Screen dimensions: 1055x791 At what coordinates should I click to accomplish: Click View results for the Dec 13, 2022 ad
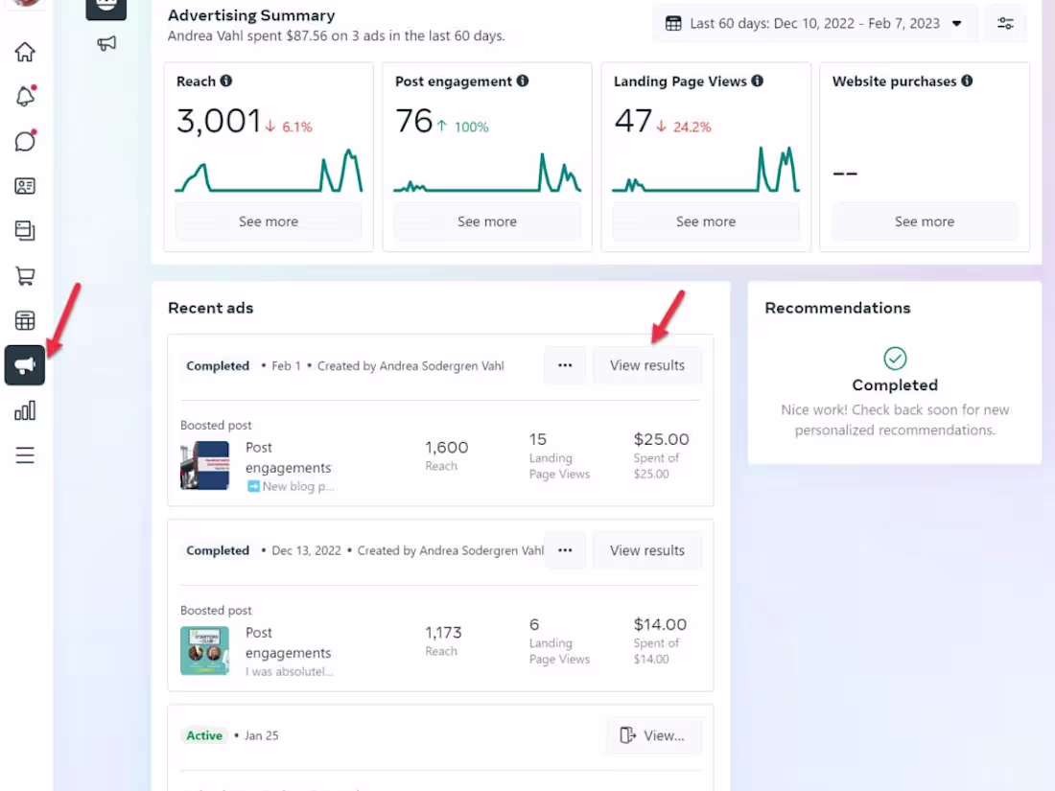click(x=647, y=550)
